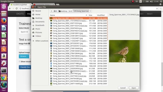This screenshot has height=92, width=163.
Task: Open the sound volume indicator
Action: 151,2
